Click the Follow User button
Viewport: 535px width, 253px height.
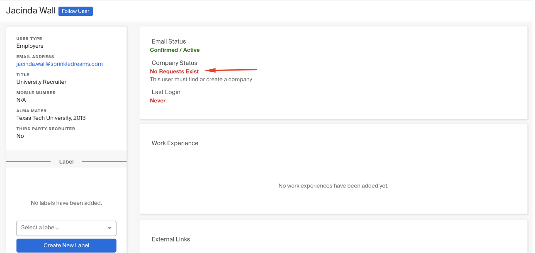[x=75, y=11]
